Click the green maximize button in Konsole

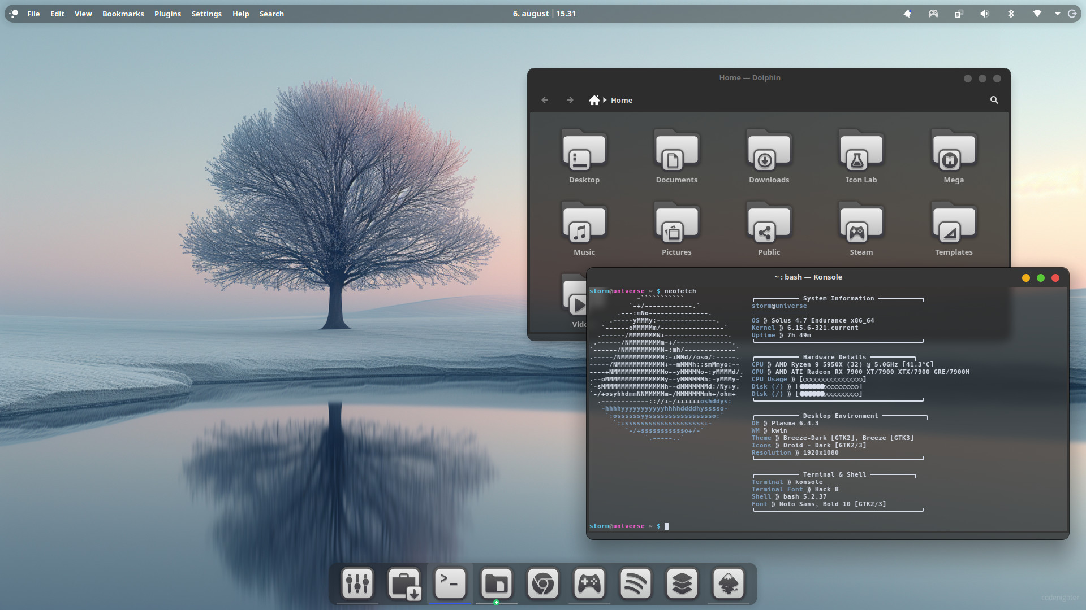coord(1040,277)
